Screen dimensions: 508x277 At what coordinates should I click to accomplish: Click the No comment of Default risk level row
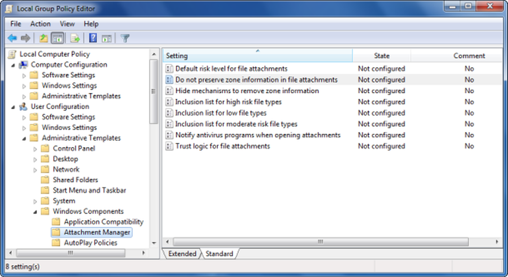(469, 68)
